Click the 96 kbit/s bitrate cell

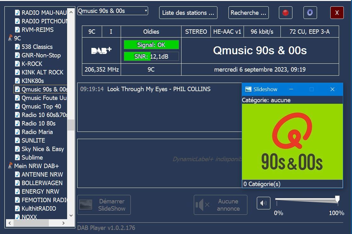coord(262,32)
